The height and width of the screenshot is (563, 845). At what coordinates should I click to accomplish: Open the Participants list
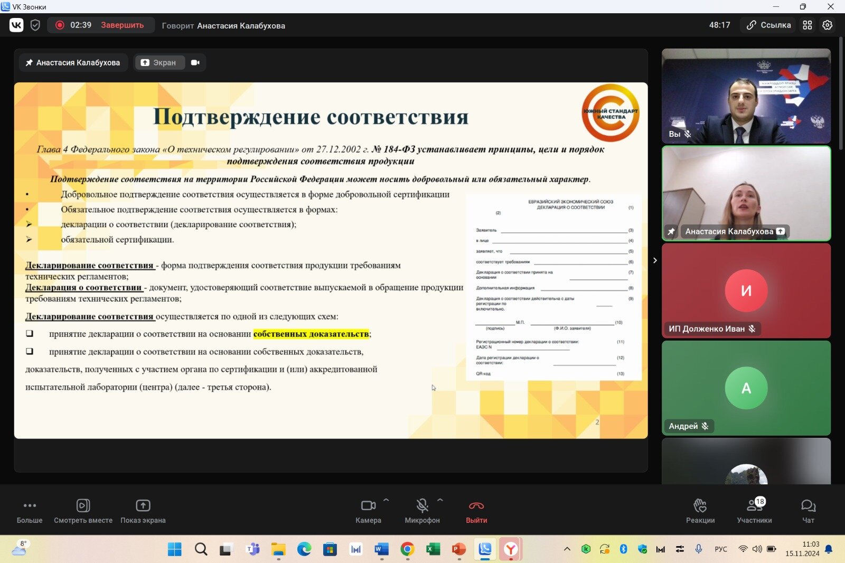pyautogui.click(x=754, y=511)
